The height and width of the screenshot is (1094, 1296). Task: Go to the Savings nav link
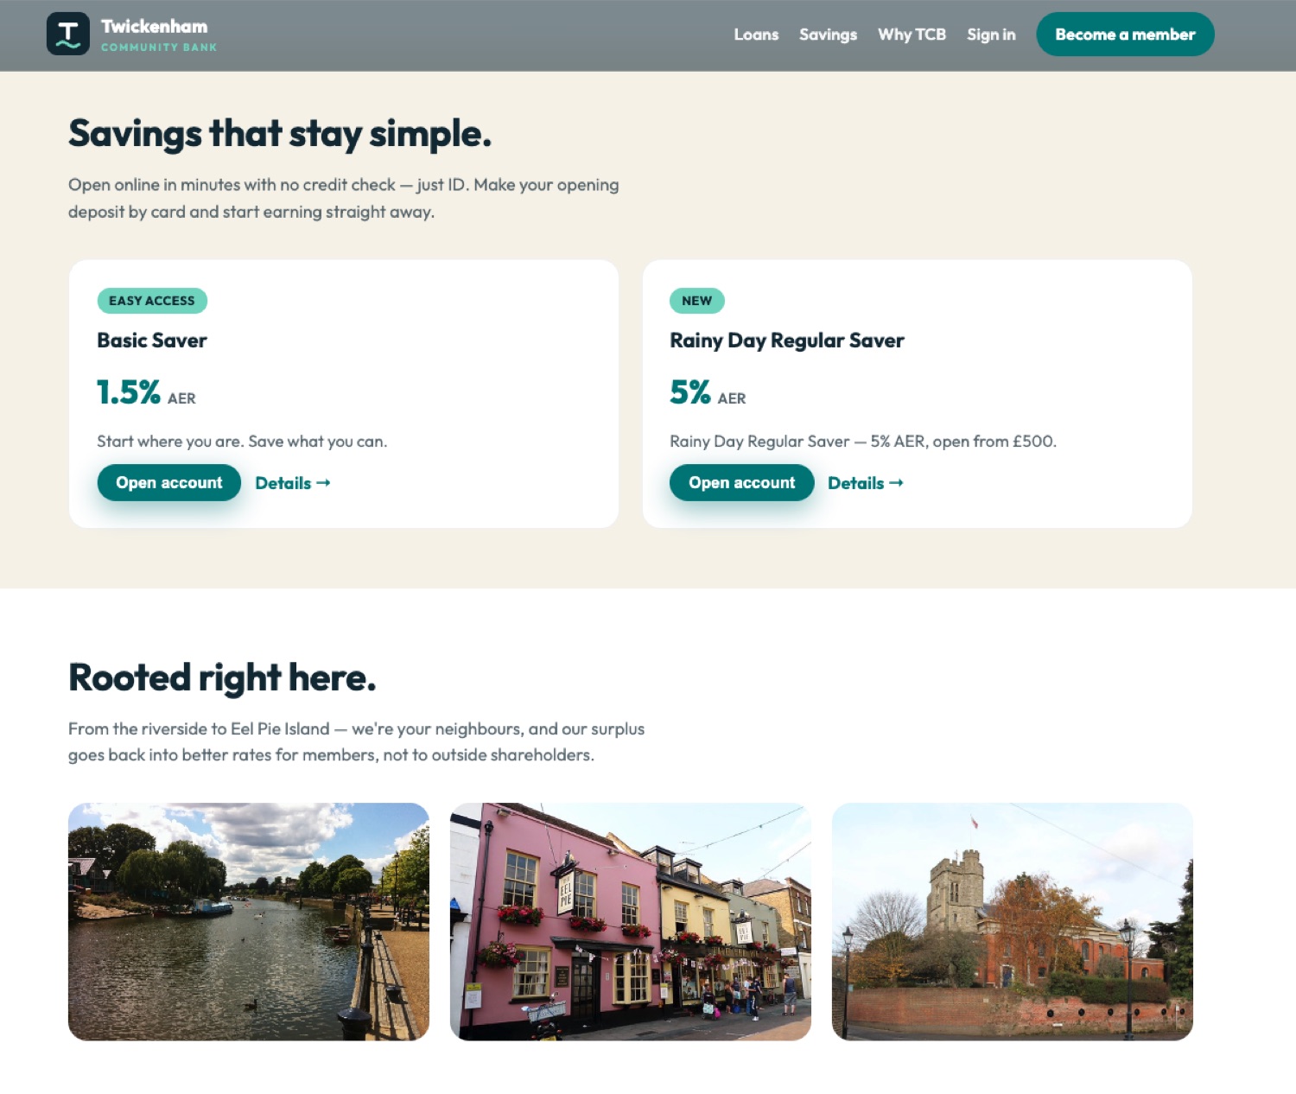point(828,35)
